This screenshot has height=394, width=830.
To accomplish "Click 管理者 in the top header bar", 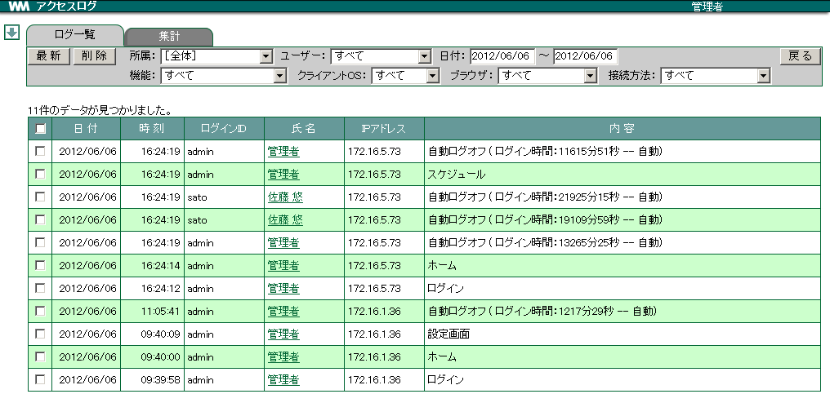I will [x=707, y=7].
